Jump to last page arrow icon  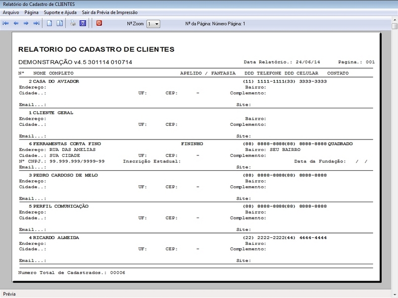click(36, 23)
